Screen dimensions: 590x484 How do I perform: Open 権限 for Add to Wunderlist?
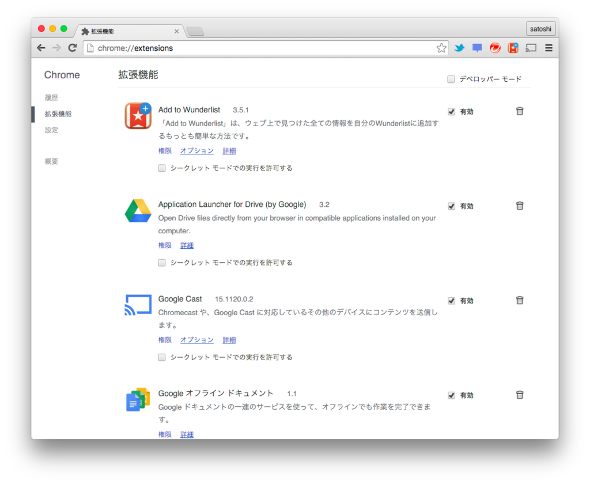(x=165, y=150)
